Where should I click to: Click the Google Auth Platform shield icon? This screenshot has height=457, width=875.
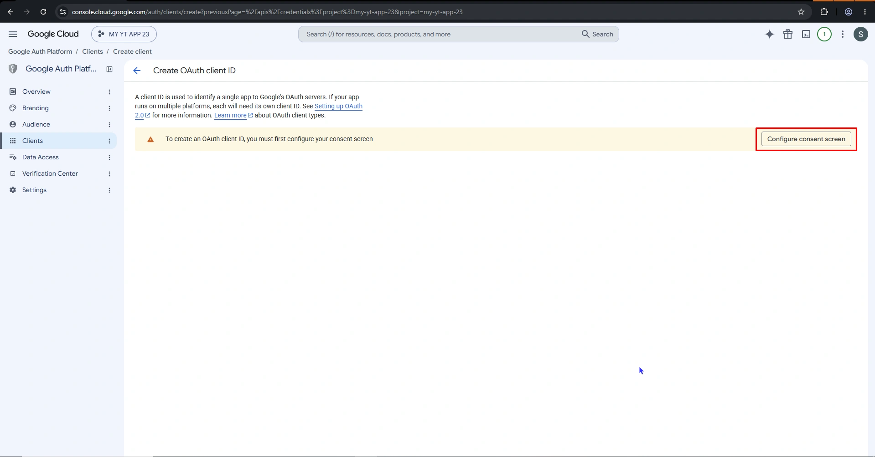(13, 69)
